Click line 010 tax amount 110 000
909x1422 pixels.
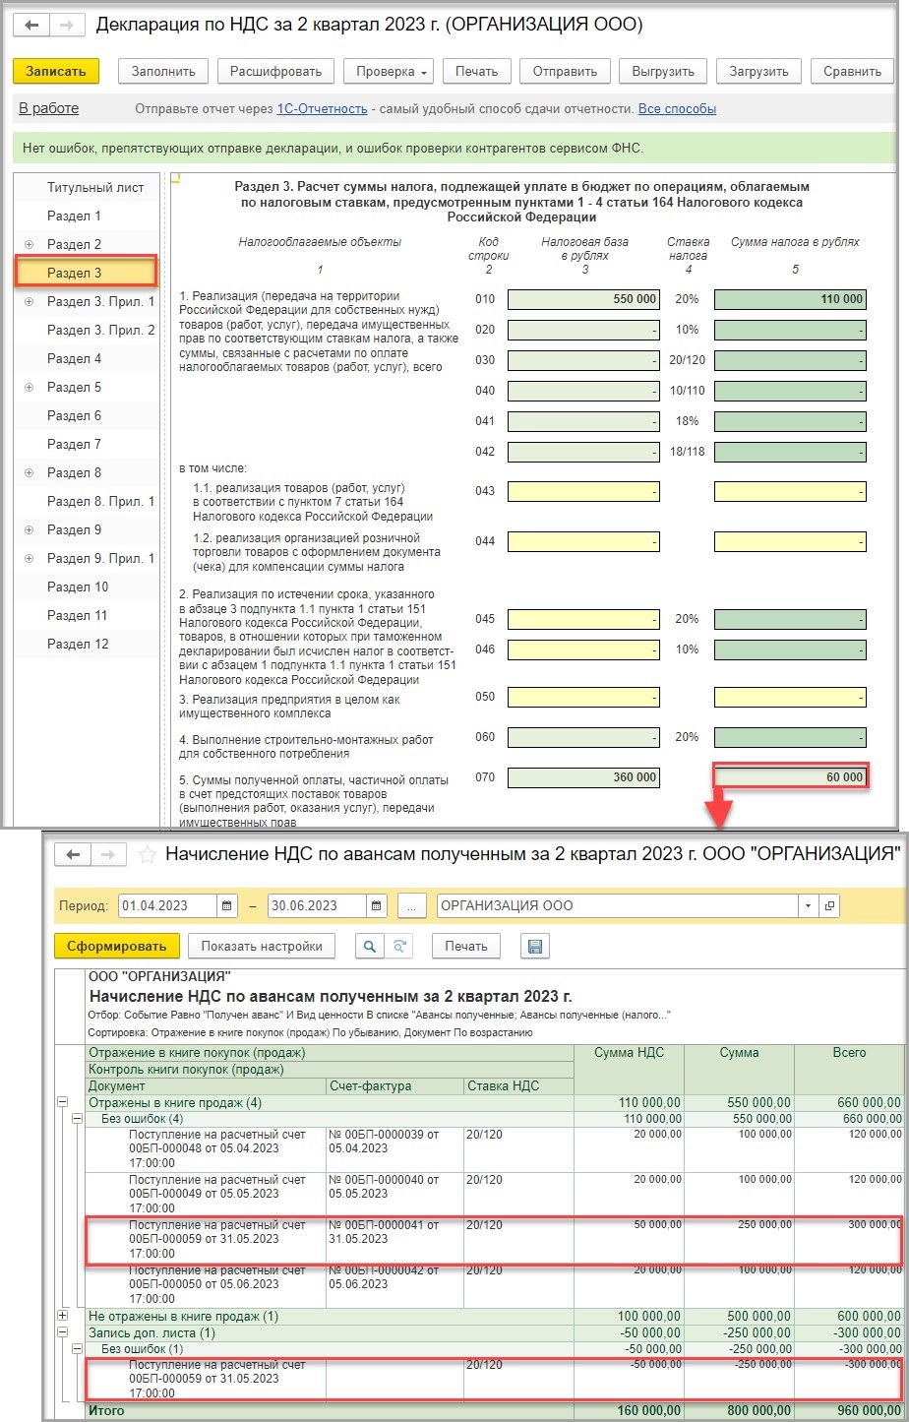pyautogui.click(x=790, y=299)
